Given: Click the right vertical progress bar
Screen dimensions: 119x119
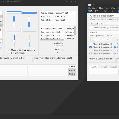Looking at the screenshot, I should click(x=29, y=22).
